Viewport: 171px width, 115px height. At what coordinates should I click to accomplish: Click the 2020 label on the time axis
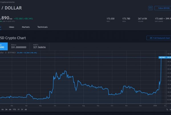coord(155,106)
